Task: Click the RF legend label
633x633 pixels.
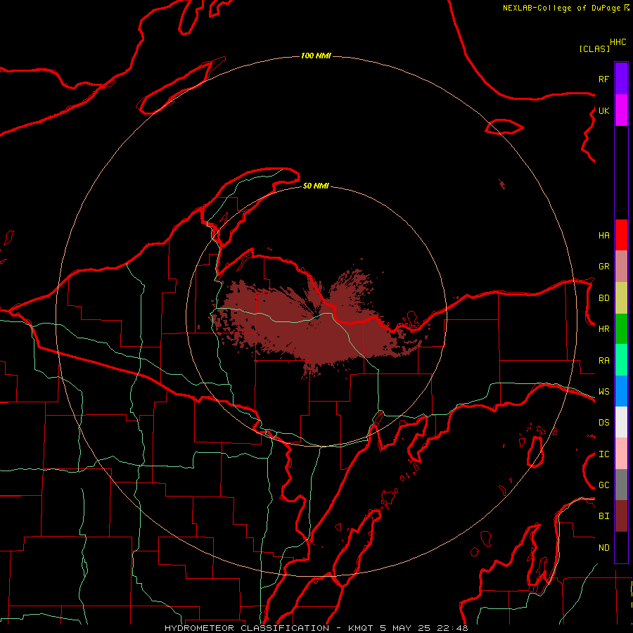Action: click(x=603, y=79)
